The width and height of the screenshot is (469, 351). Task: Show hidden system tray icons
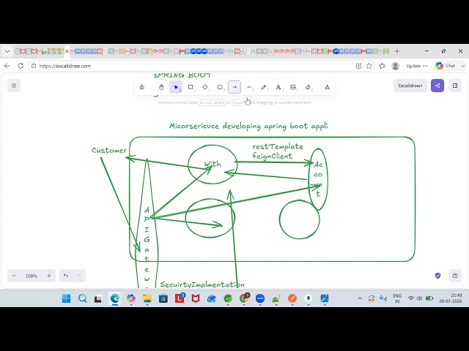click(x=360, y=298)
